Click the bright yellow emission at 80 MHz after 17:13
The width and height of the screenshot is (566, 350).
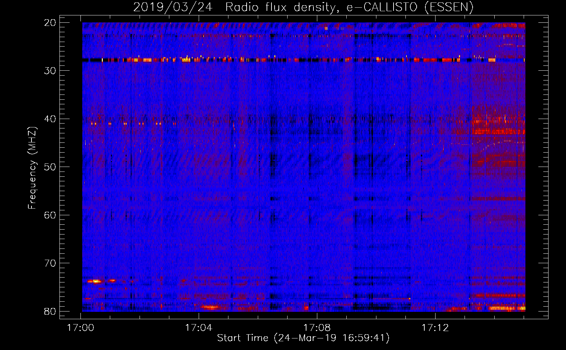coord(507,308)
